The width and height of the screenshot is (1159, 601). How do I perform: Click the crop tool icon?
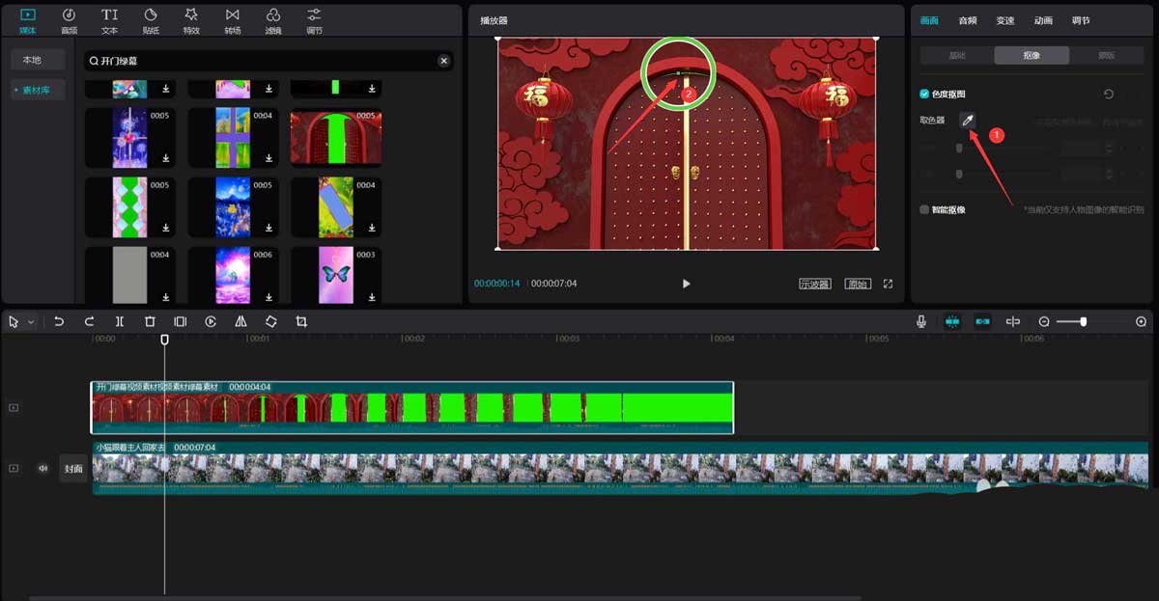301,321
